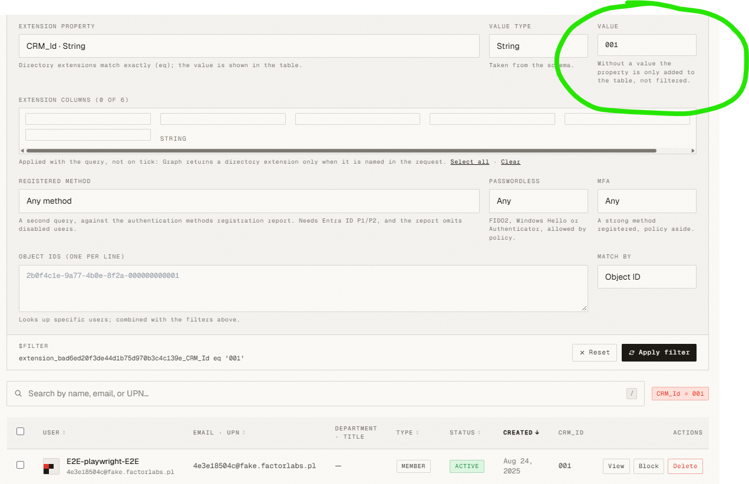Open the Registered Method dropdown
The image size is (749, 484).
(249, 201)
